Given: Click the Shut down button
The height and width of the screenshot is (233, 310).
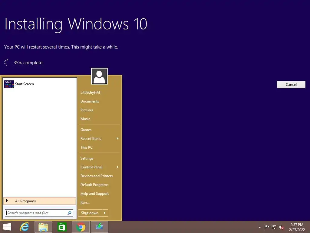Looking at the screenshot, I should click(x=90, y=213).
